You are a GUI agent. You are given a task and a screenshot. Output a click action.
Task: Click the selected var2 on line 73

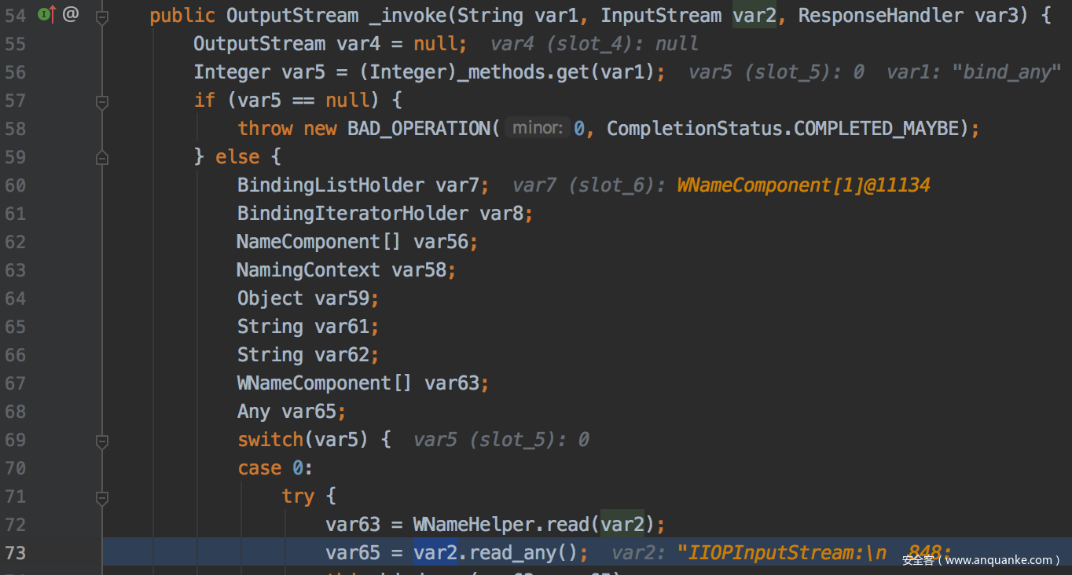(435, 553)
